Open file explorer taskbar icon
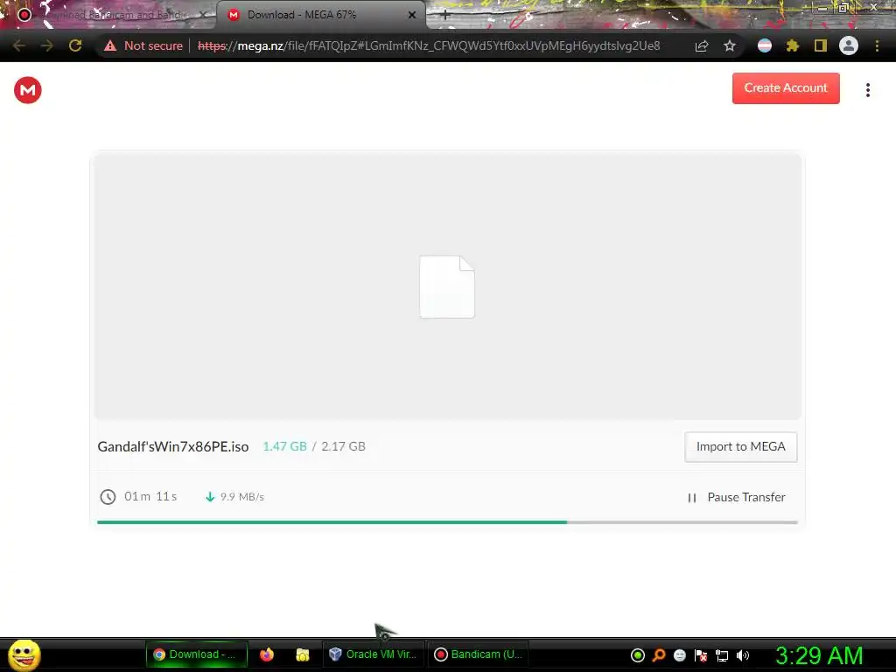 (302, 654)
